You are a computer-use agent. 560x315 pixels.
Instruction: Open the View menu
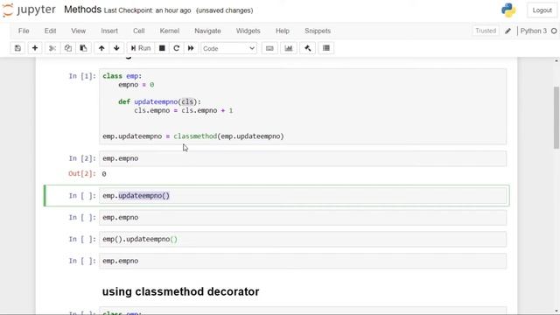click(78, 31)
